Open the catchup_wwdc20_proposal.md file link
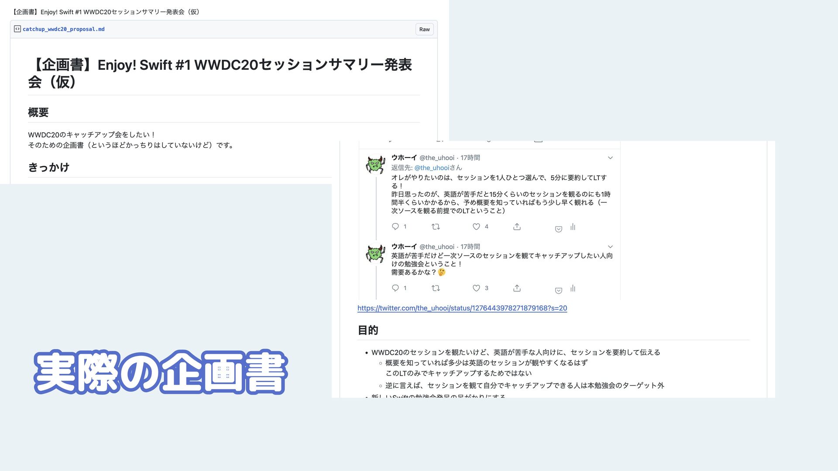 [x=64, y=29]
